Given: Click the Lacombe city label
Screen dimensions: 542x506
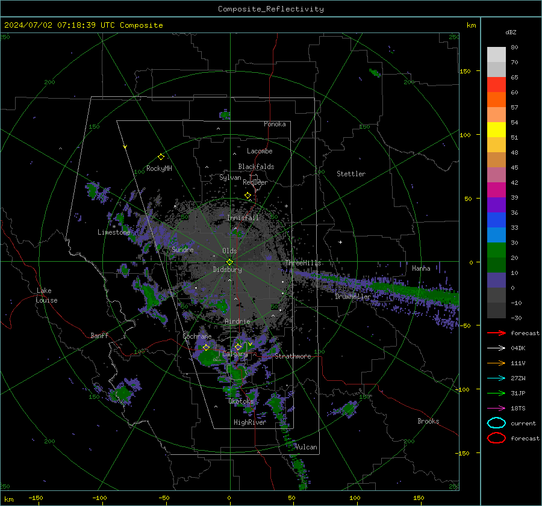Looking at the screenshot, I should tap(260, 151).
